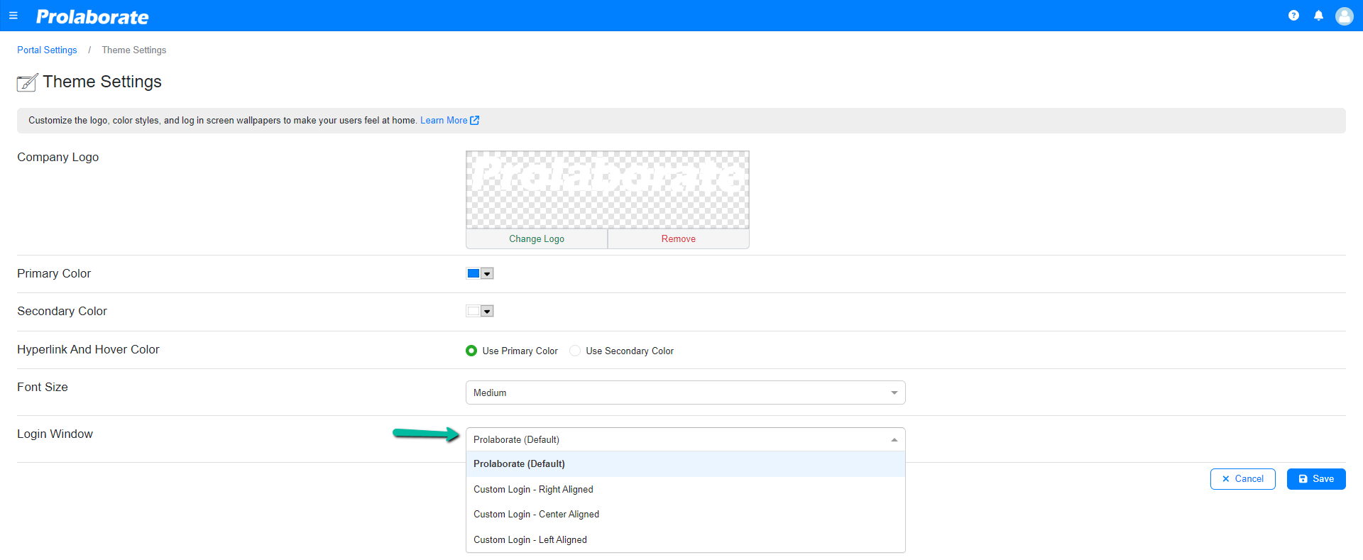Open the notifications bell

point(1318,16)
